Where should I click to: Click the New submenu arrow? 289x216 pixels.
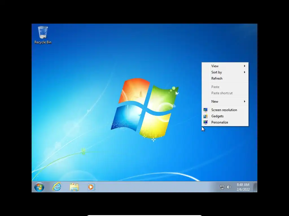[245, 101]
